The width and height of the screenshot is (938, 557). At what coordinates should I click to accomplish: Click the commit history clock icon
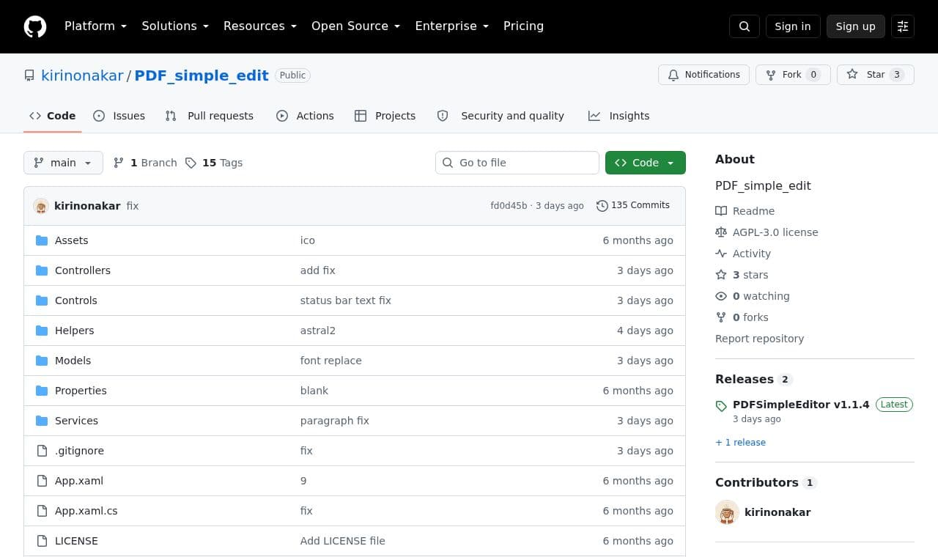(602, 206)
